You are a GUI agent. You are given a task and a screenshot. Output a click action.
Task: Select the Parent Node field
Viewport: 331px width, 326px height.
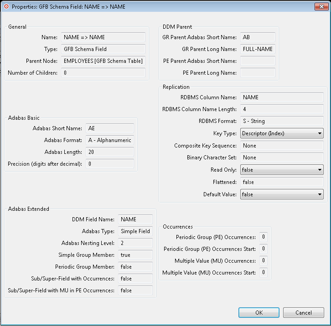[x=103, y=61]
